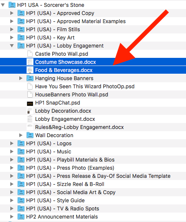
Task: Select HouseBanners Photo Wall.psd file name
Action: (x=72, y=95)
